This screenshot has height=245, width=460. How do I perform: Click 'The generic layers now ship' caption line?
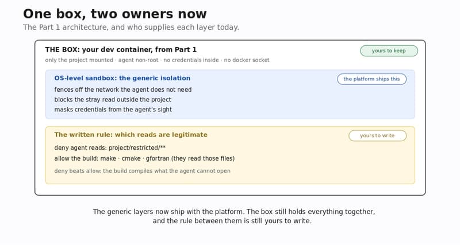pyautogui.click(x=234, y=212)
